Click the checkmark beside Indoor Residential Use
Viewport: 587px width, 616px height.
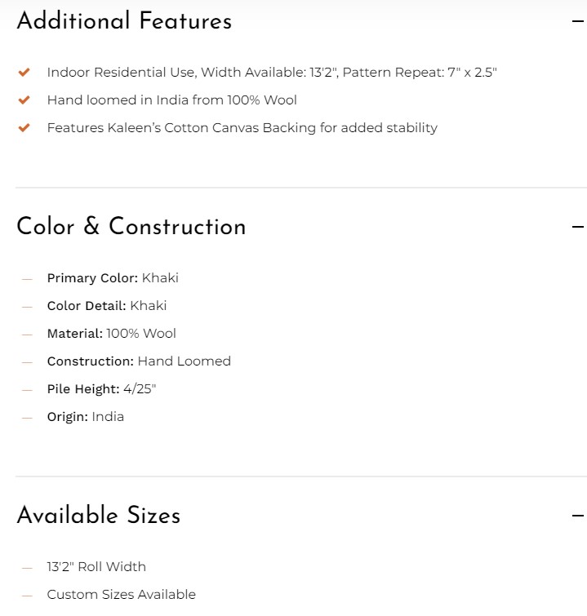click(24, 73)
